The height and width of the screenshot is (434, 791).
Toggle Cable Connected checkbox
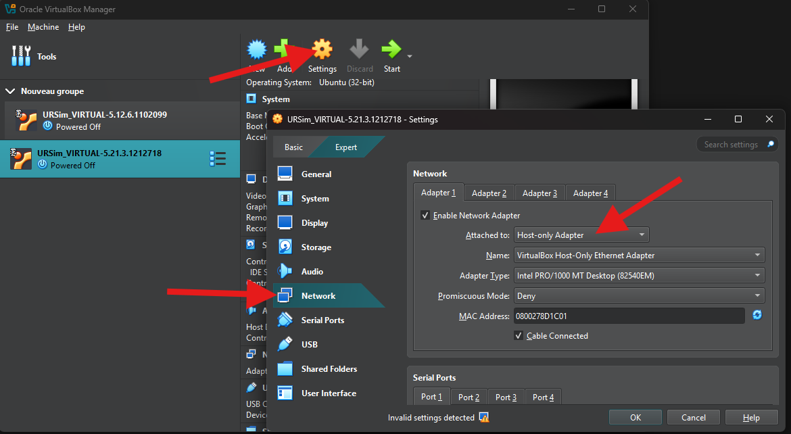click(519, 336)
